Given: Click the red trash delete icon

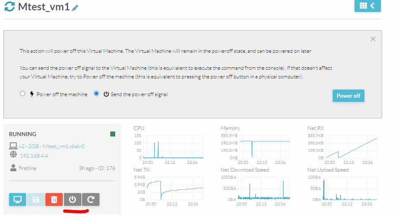Looking at the screenshot, I should coord(54,200).
